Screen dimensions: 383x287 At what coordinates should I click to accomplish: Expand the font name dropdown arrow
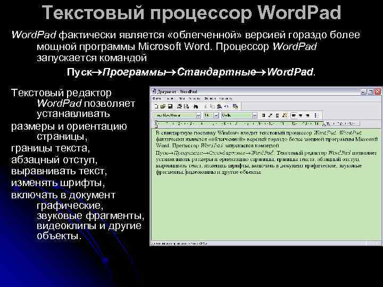(x=198, y=115)
